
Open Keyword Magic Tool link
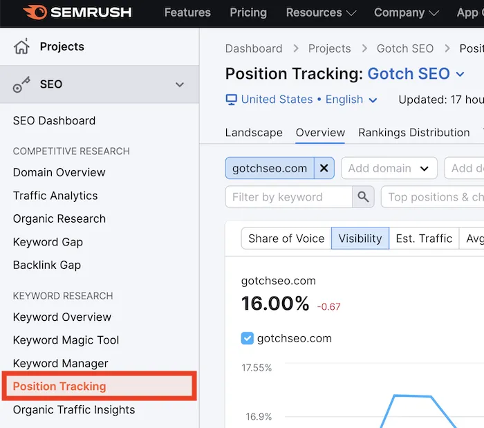(x=66, y=340)
